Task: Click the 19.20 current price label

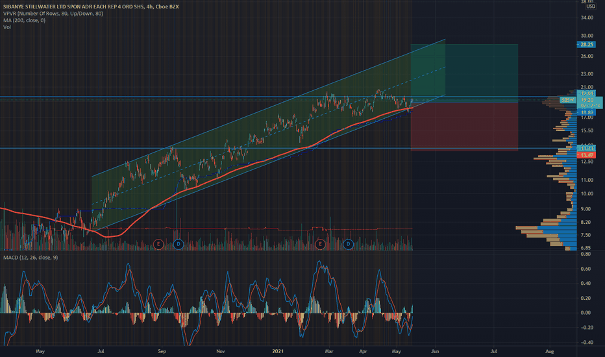Action: [587, 99]
